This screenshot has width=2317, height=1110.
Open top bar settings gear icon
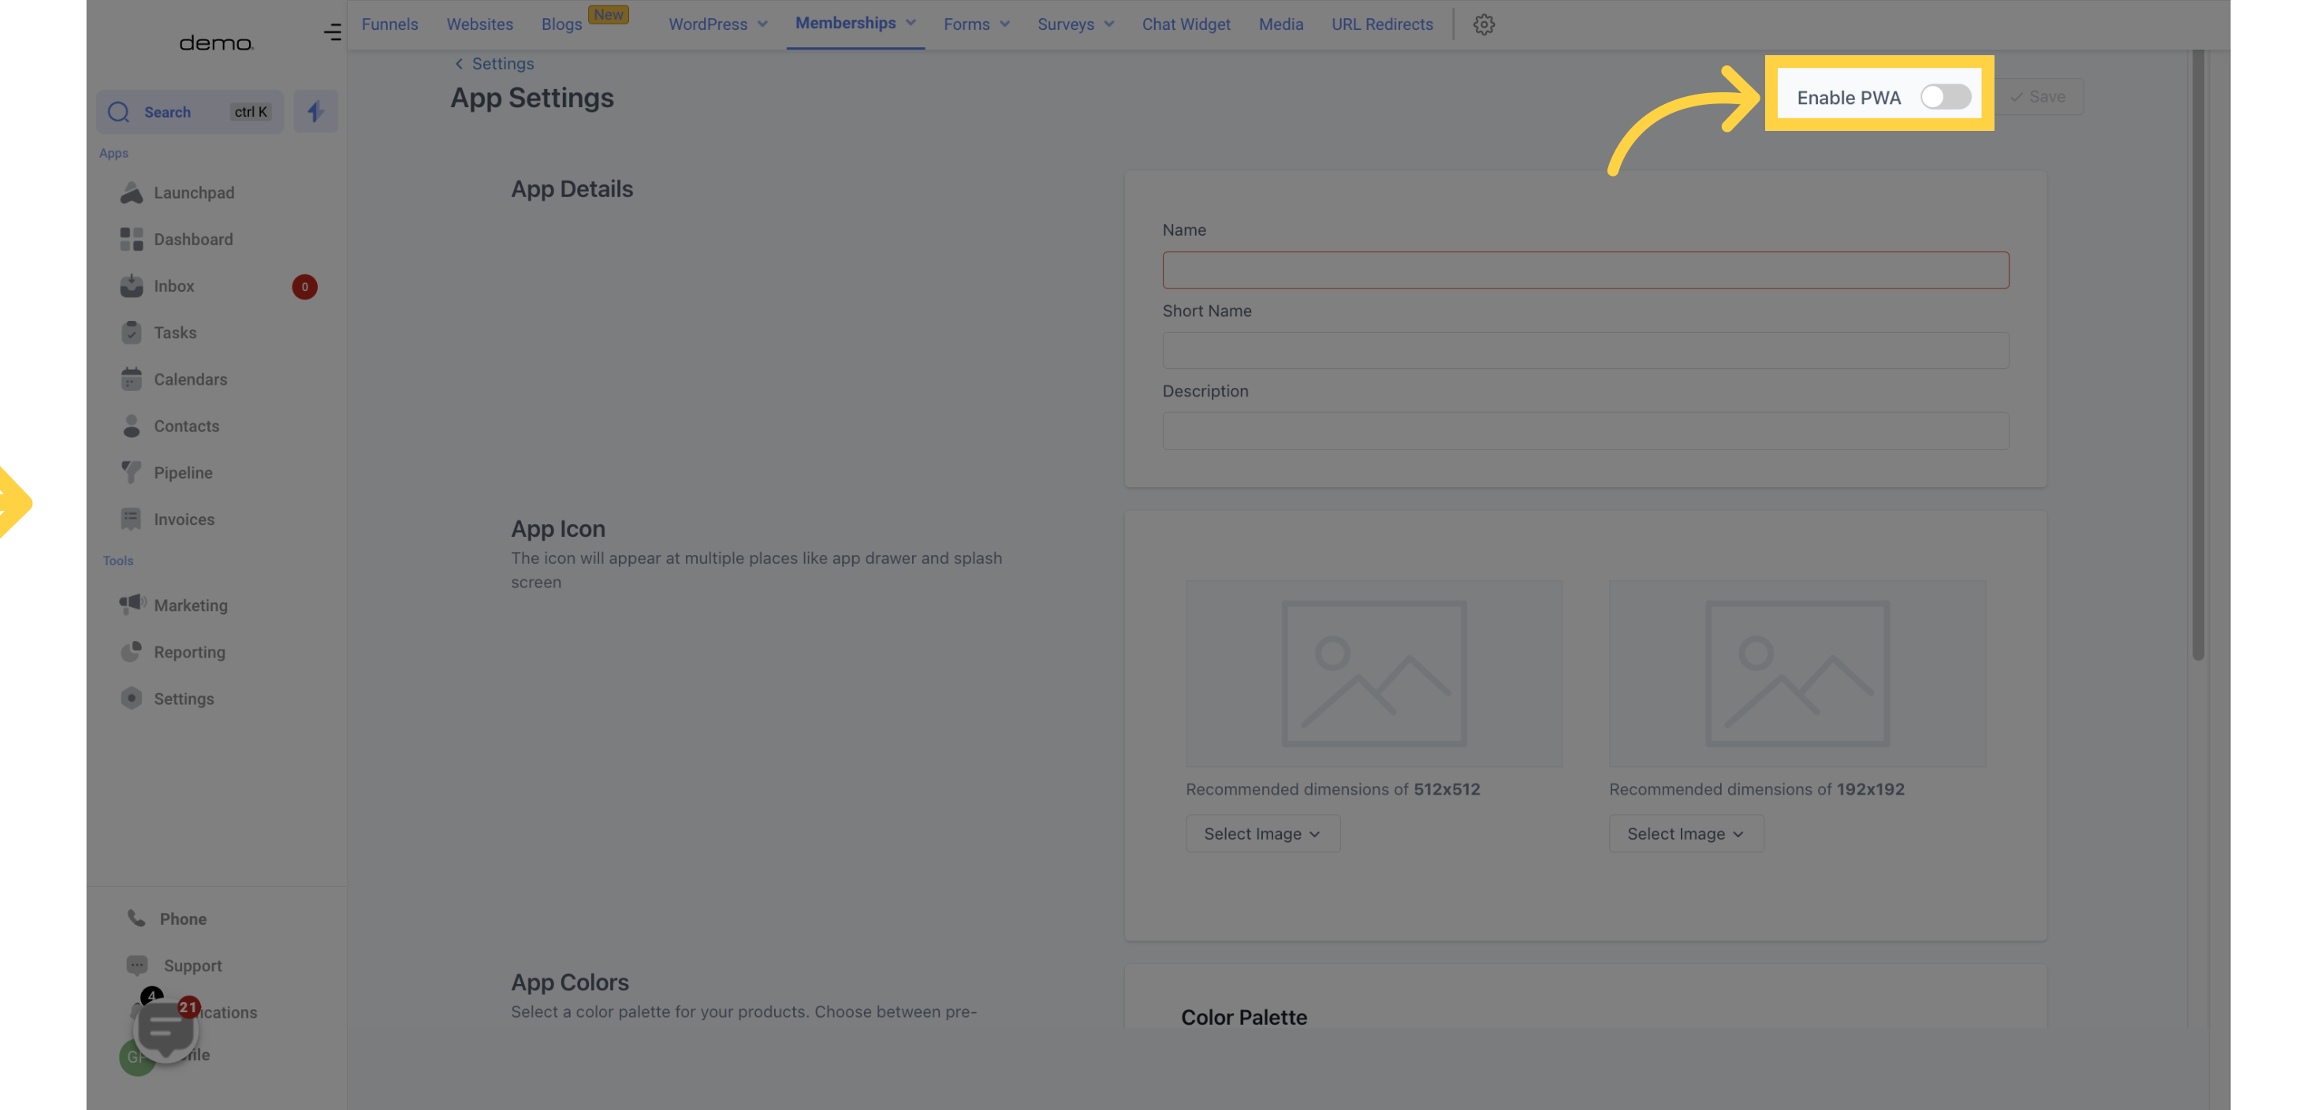click(x=1484, y=24)
